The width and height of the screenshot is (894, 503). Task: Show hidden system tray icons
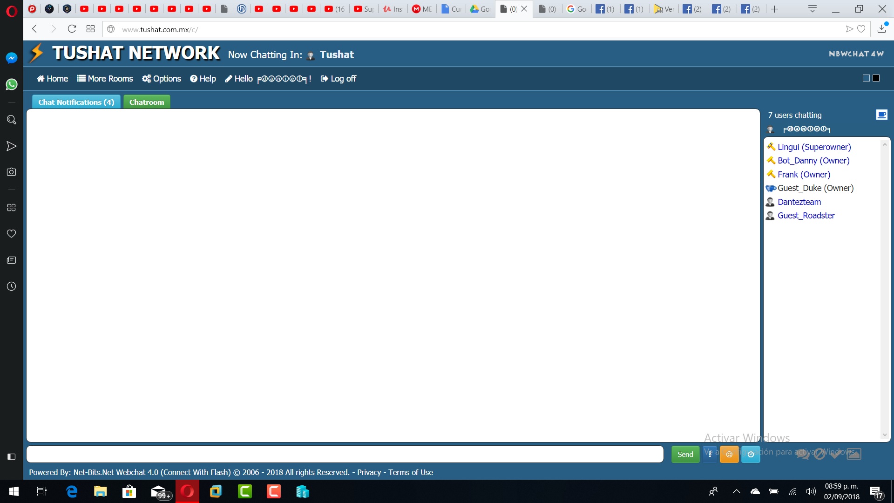coord(736,491)
